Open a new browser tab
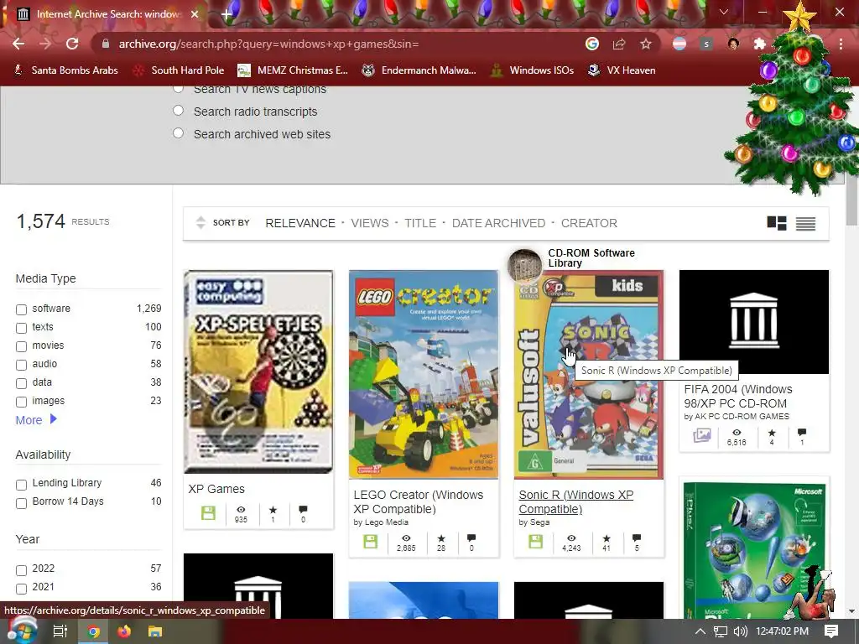The image size is (859, 644). pyautogui.click(x=226, y=13)
